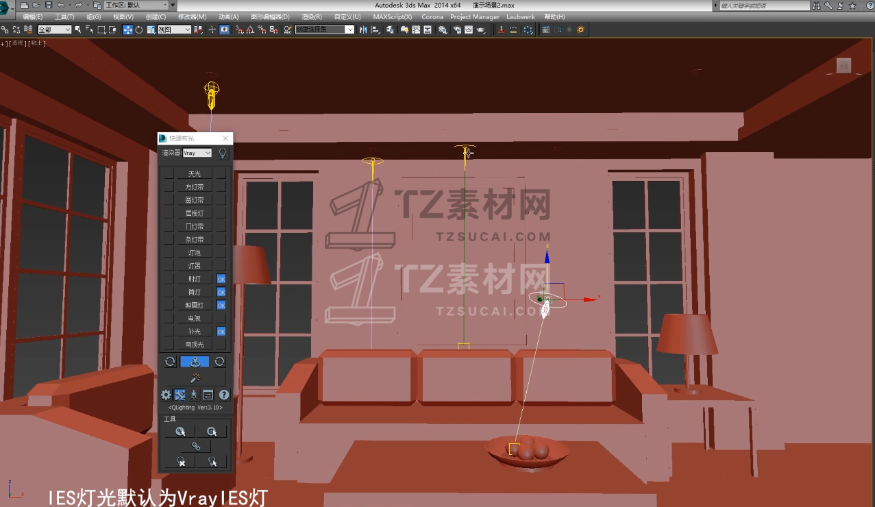Toggle the Angle Snap icon
Viewport: 875px width, 507px height.
click(250, 29)
